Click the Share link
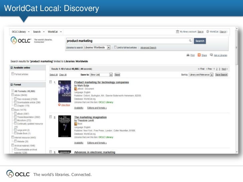This screenshot has width=243, height=182. (204, 55)
